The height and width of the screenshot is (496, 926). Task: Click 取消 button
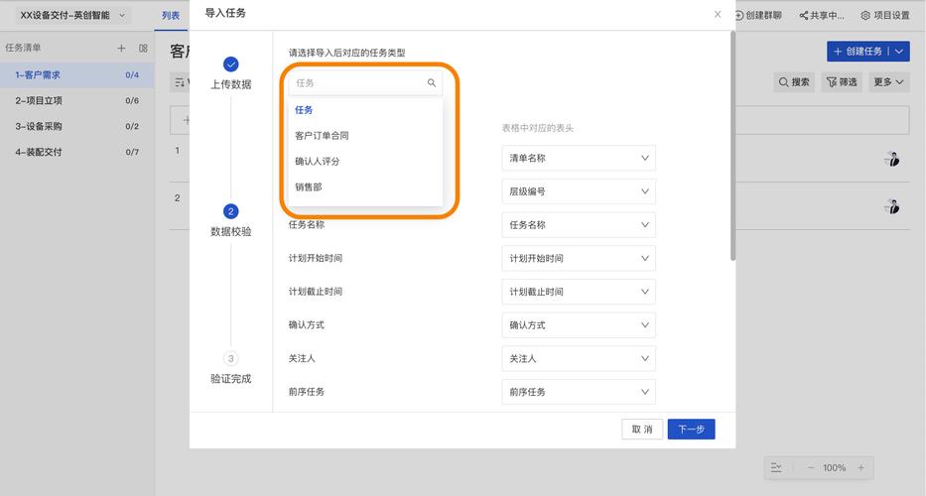pos(642,430)
